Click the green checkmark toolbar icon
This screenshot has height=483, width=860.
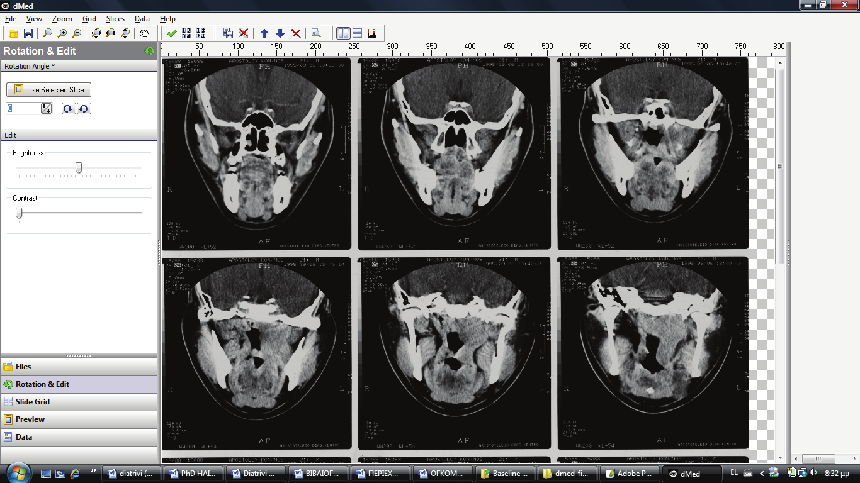(x=171, y=33)
